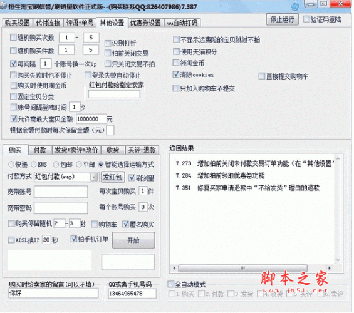
Task: Enable the ADSL换IP checkbox
Action: tap(11, 240)
